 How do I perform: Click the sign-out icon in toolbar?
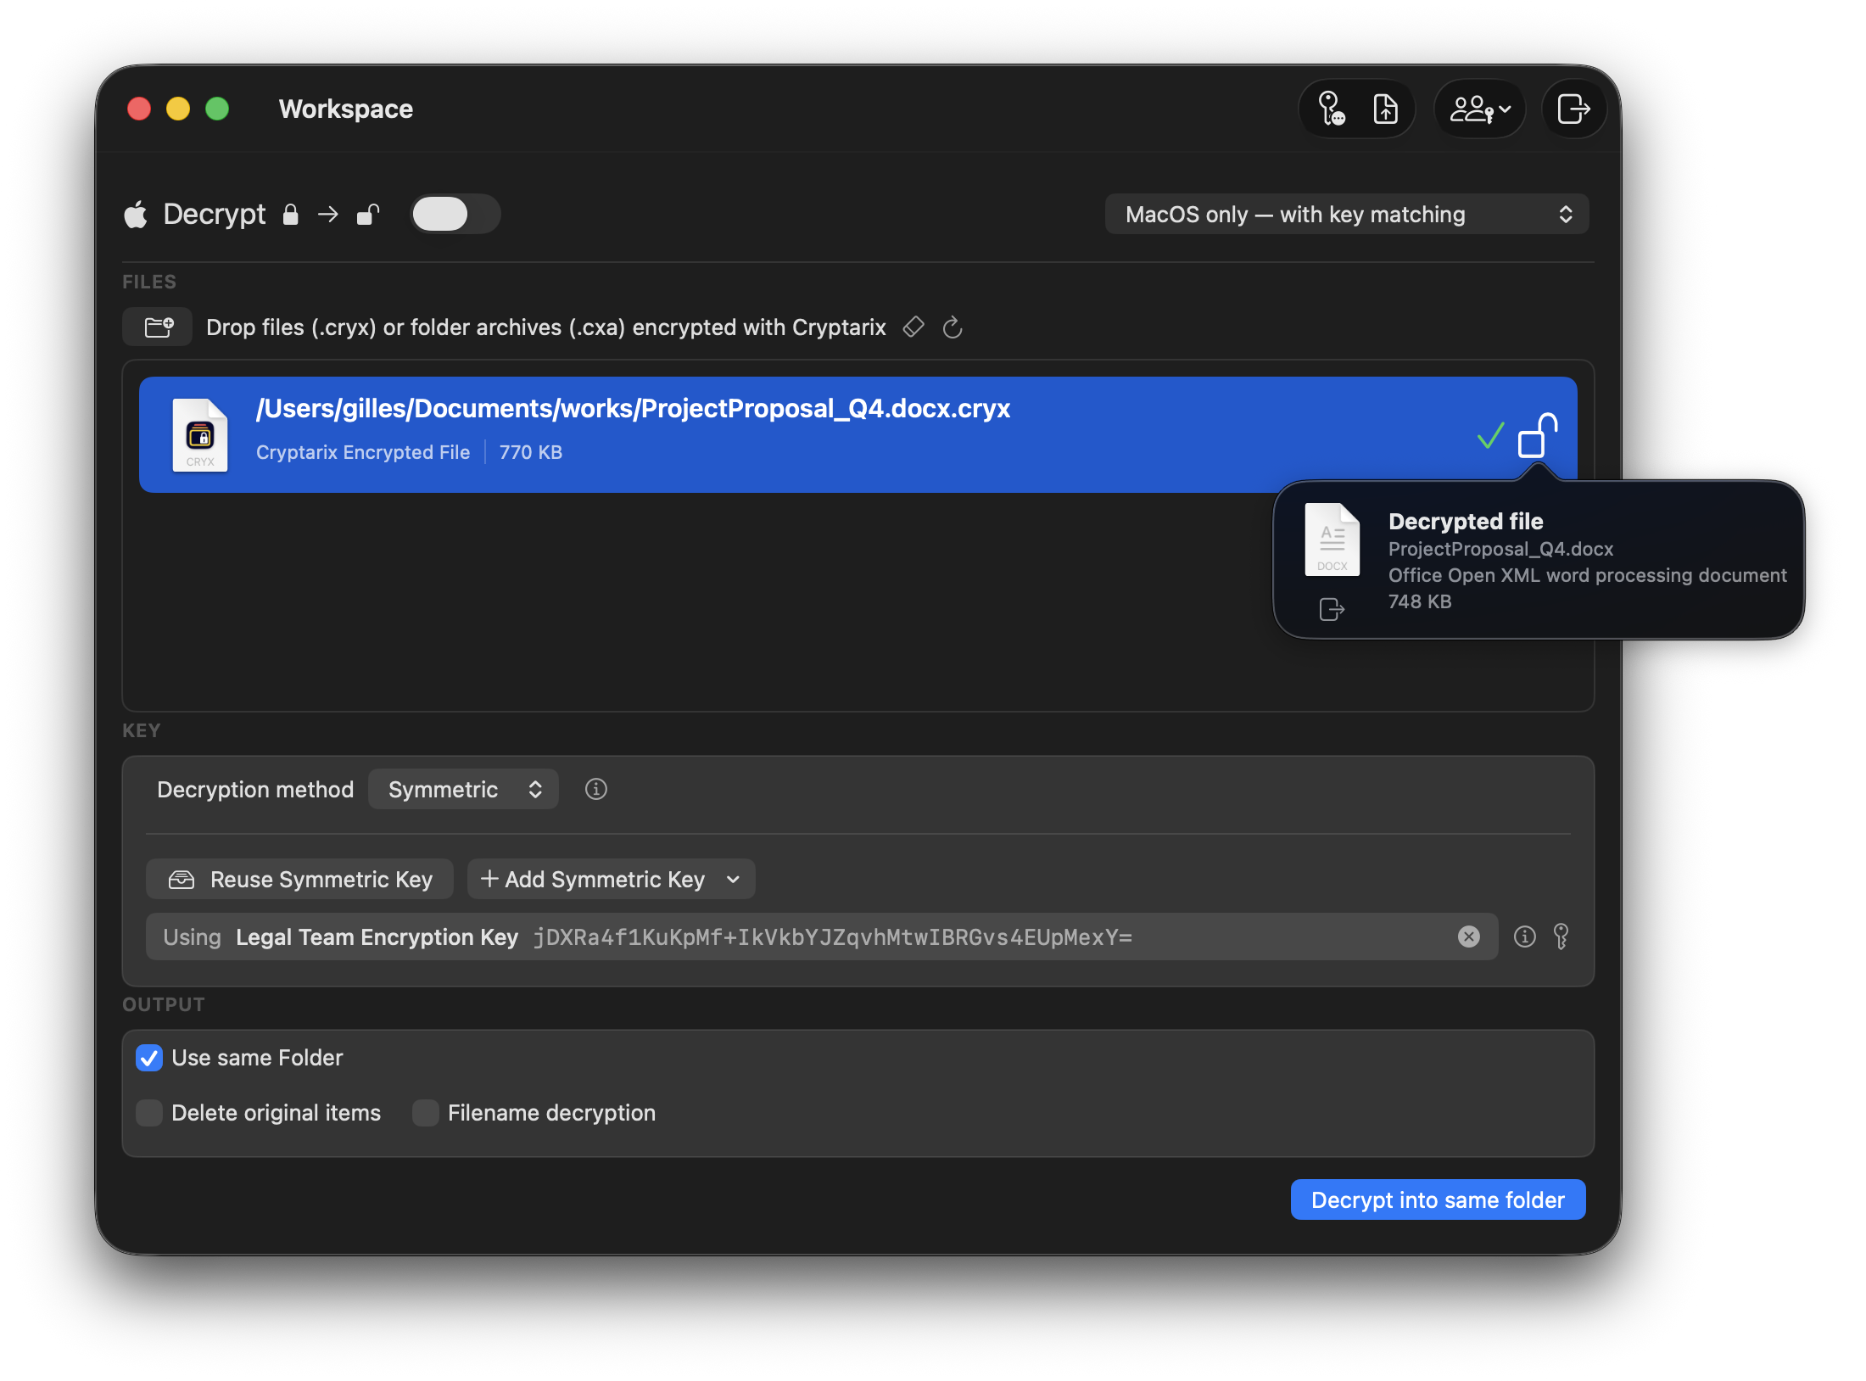point(1574,109)
